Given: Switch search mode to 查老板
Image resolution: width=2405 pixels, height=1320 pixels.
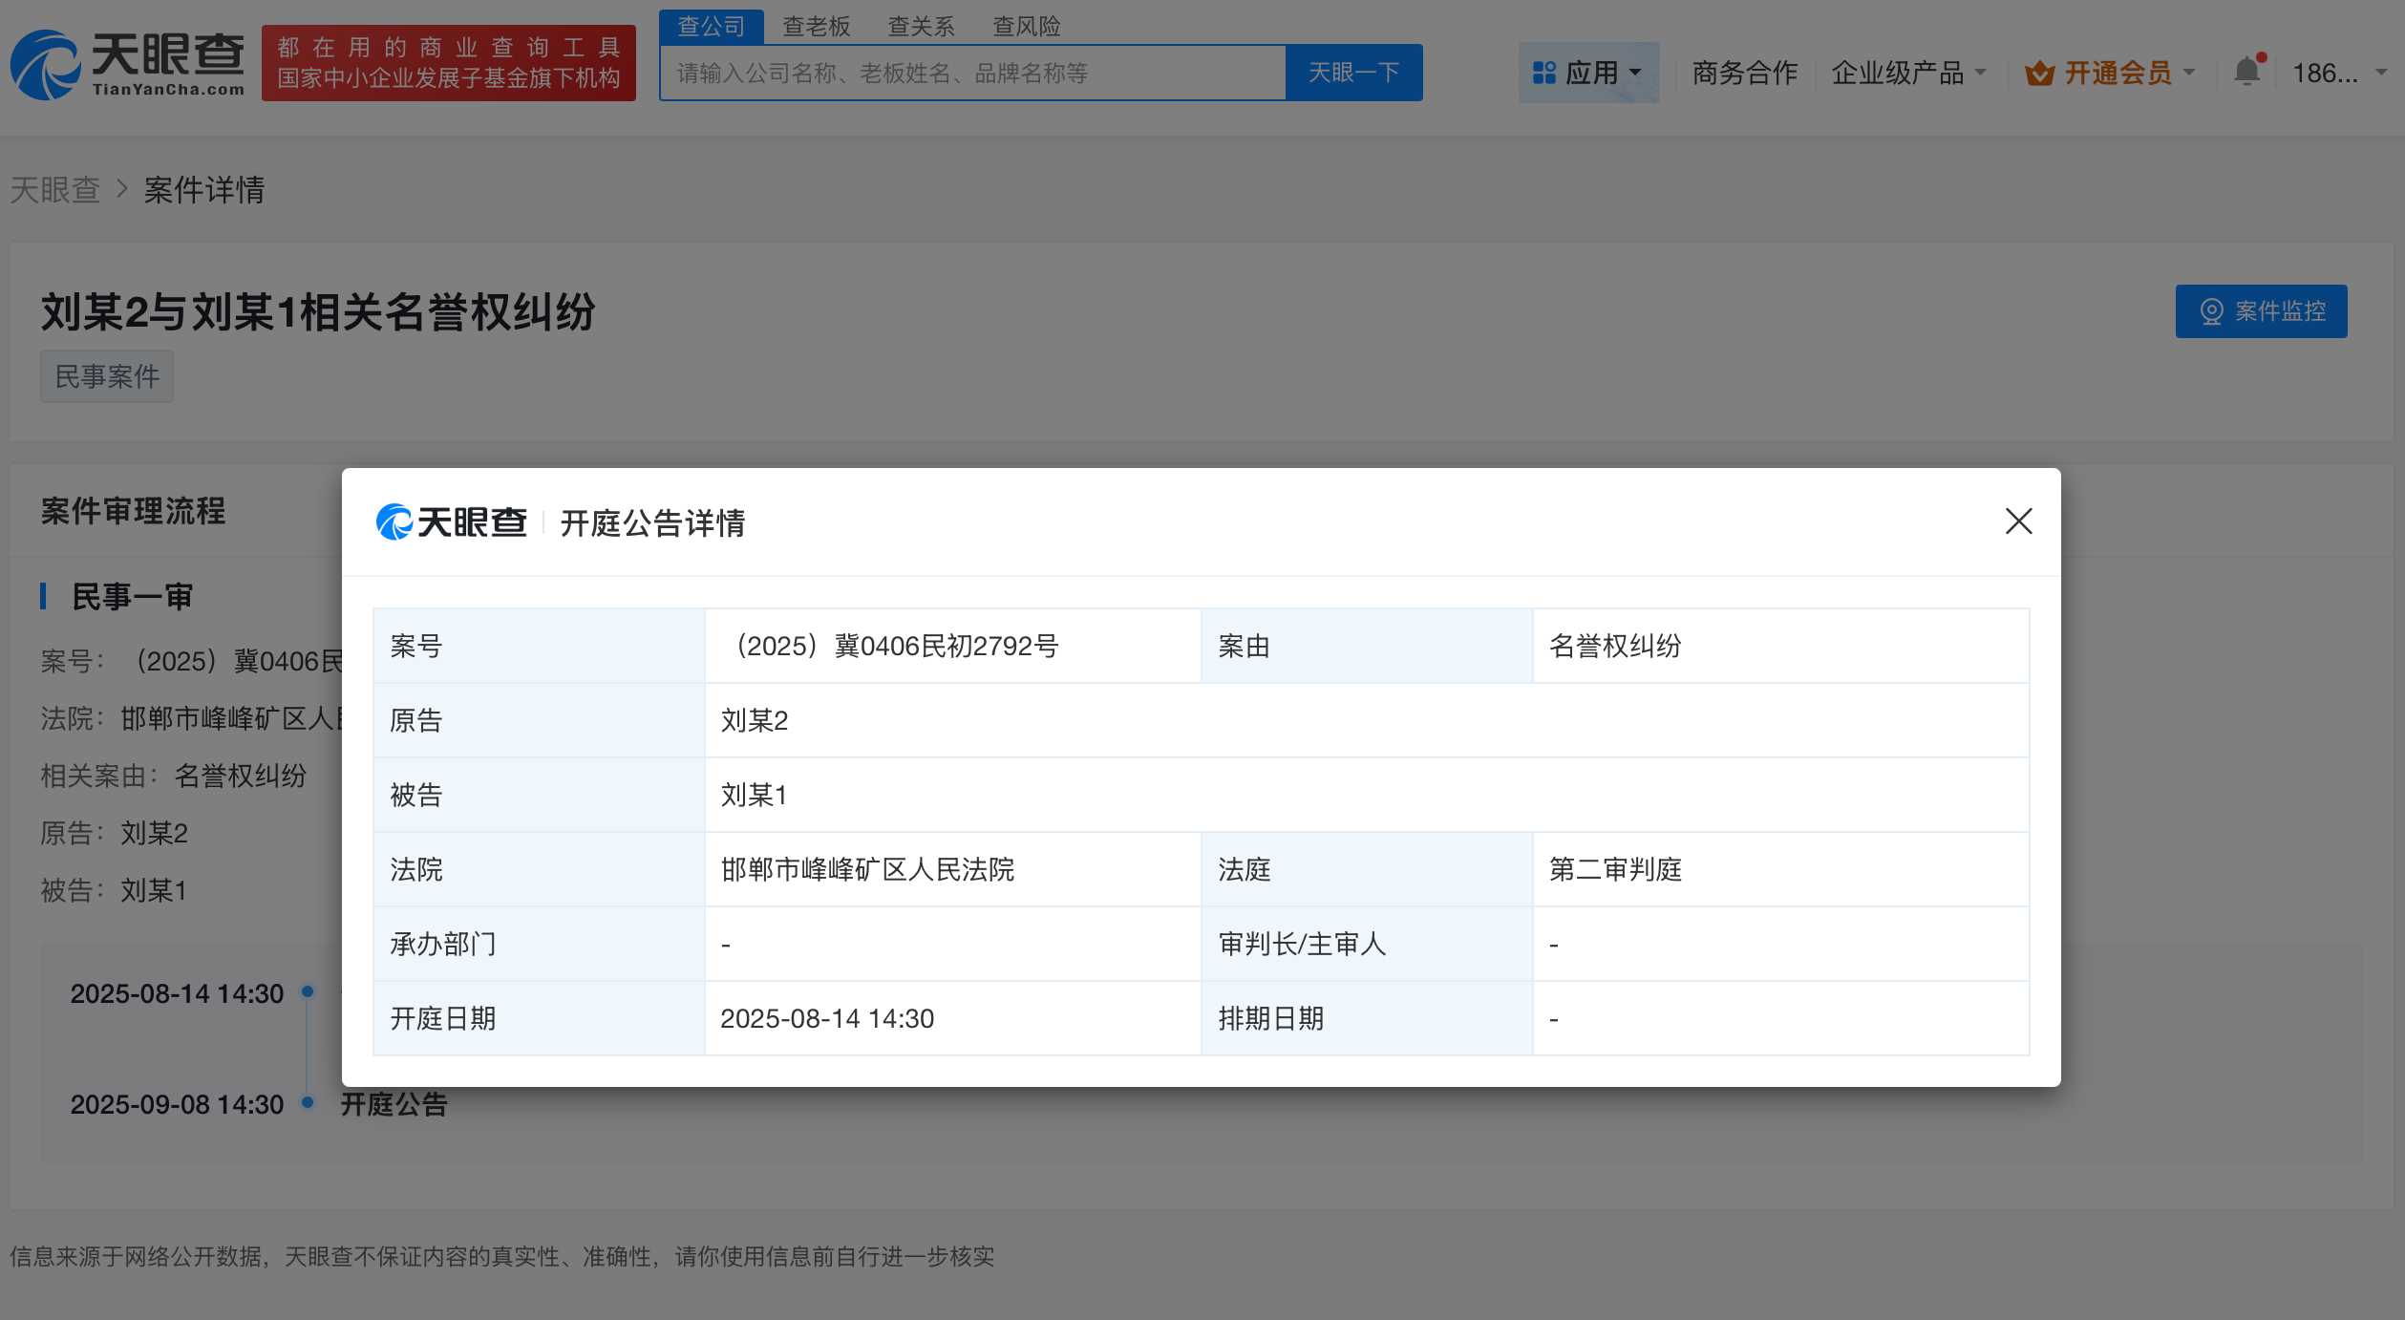Looking at the screenshot, I should 817,26.
